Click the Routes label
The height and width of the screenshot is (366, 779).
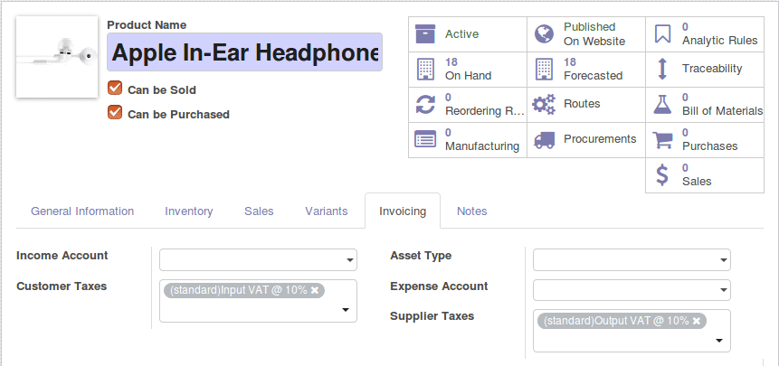pos(582,104)
